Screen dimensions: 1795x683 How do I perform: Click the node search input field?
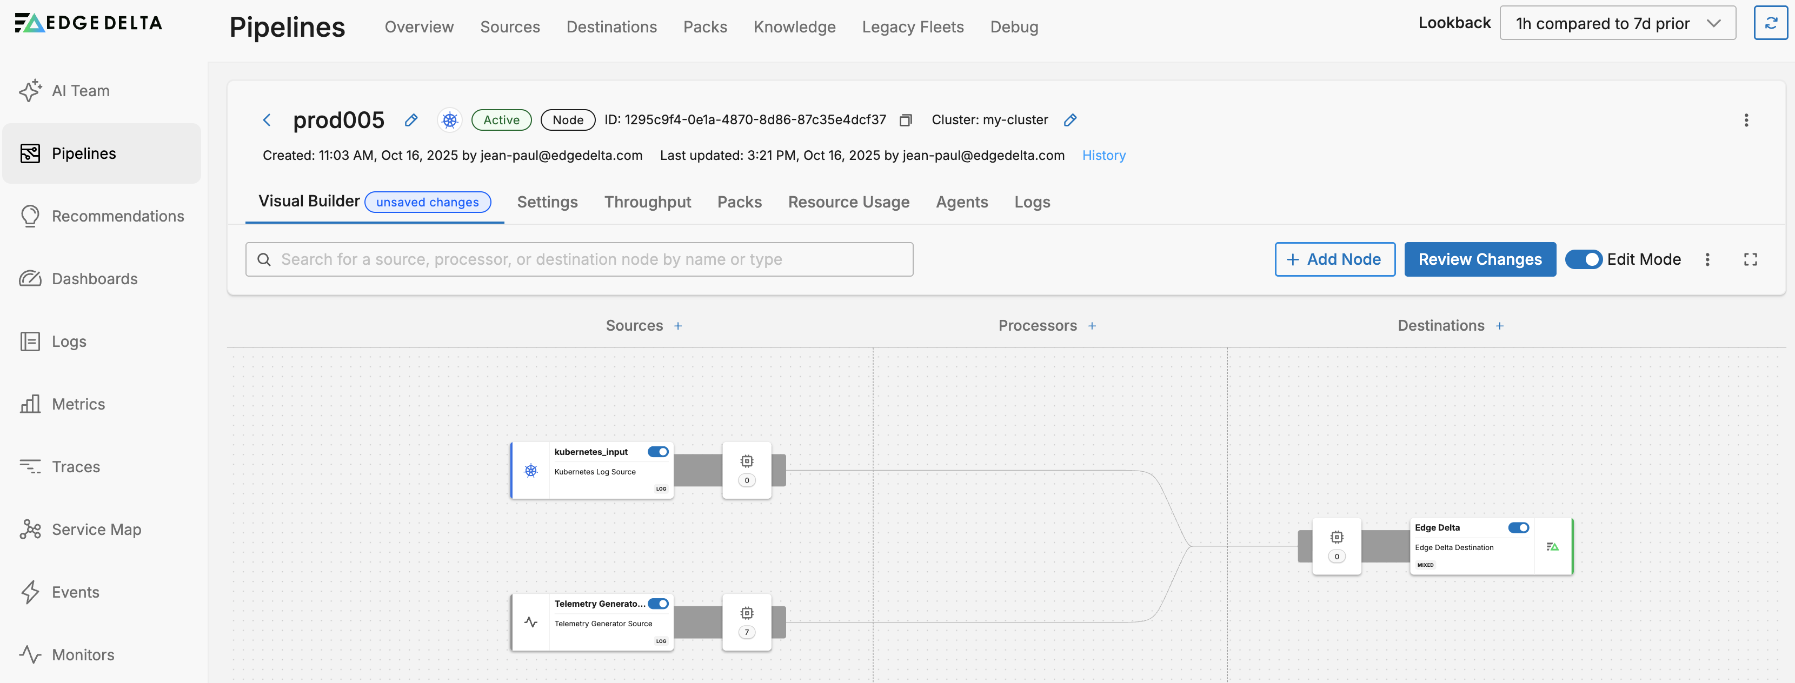(579, 260)
